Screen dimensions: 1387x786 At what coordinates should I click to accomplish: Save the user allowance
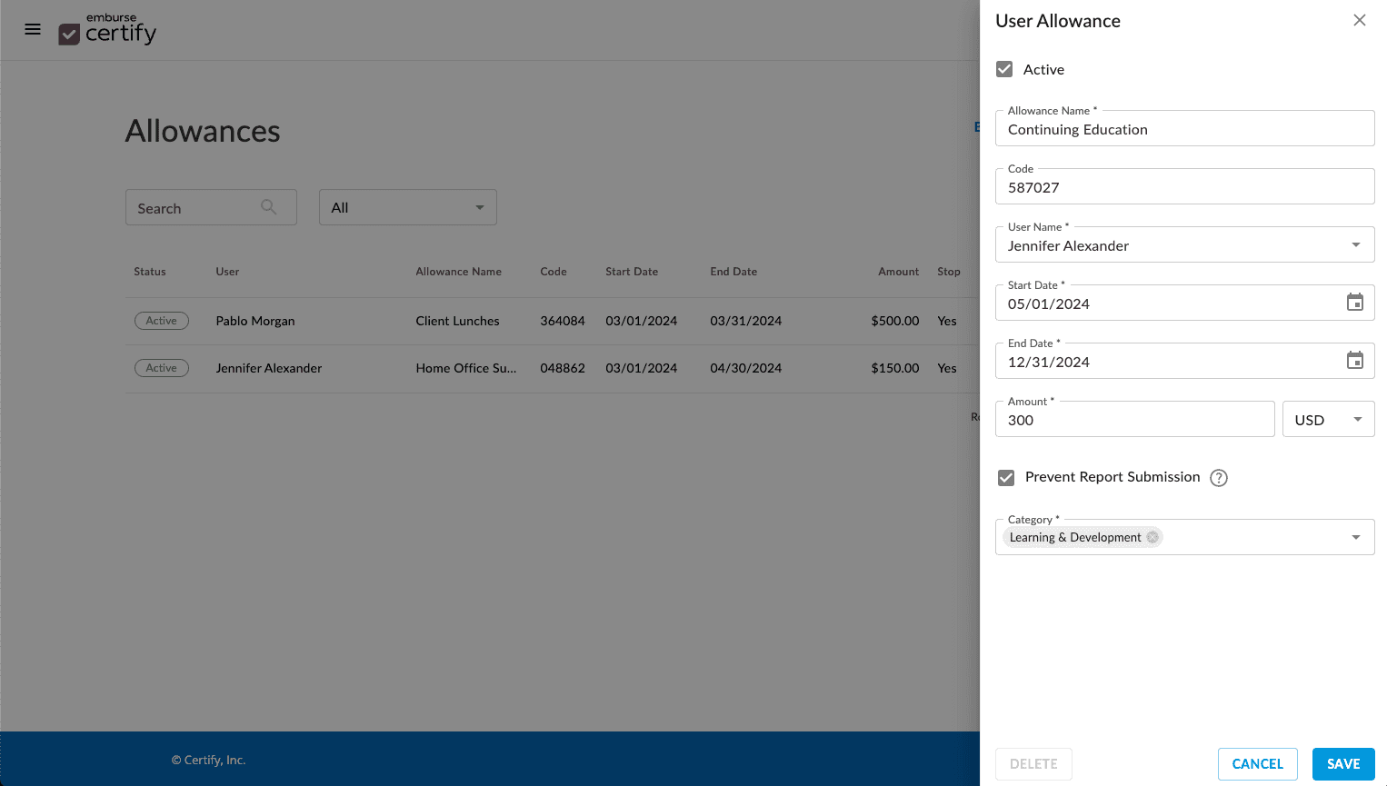1342,764
